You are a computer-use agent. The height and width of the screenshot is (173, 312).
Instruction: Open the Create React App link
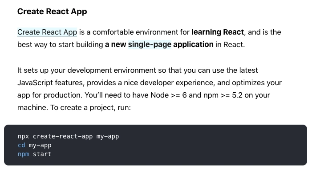47,32
